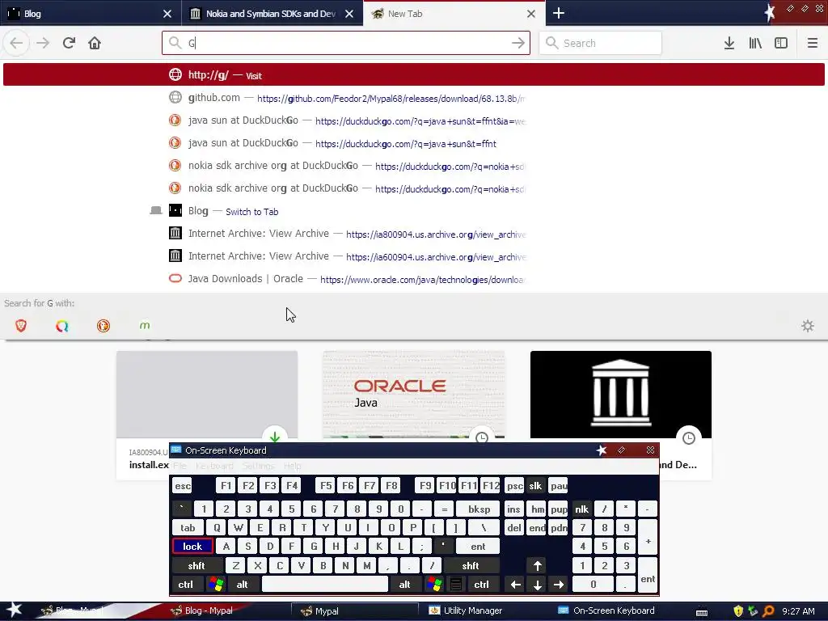
Task: Click the left ctrl key
Action: [x=185, y=584]
